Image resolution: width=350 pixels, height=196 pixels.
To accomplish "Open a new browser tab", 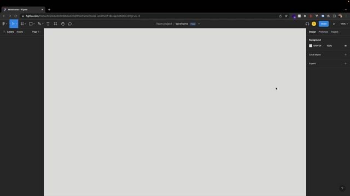I will pyautogui.click(x=49, y=10).
